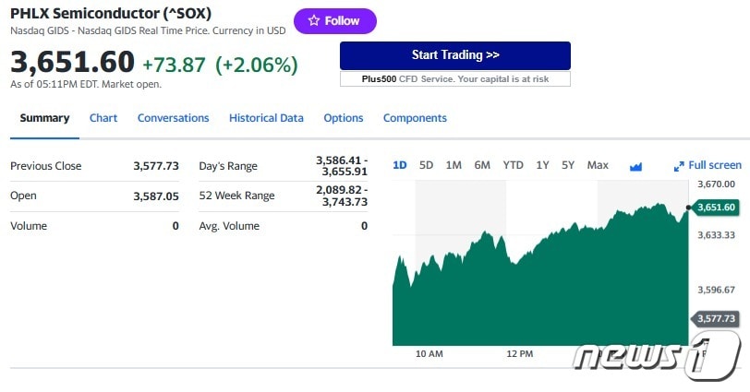The height and width of the screenshot is (392, 750).
Task: Go to the Historical Data tab
Action: (266, 118)
